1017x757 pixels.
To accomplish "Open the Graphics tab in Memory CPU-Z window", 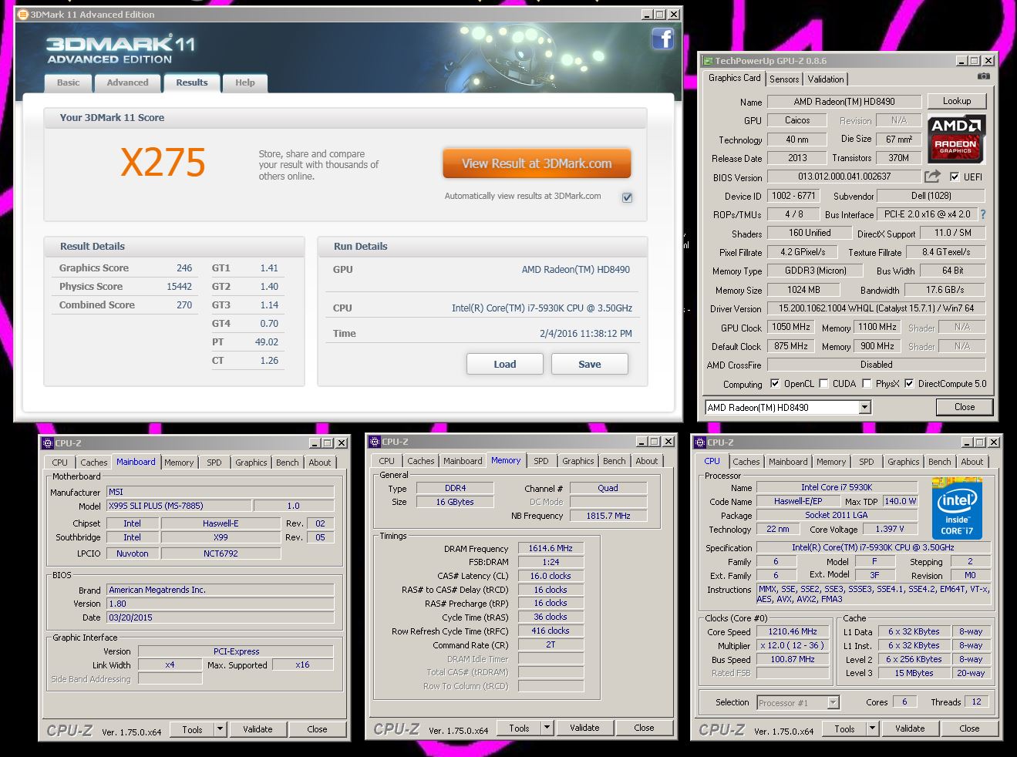I will 578,461.
